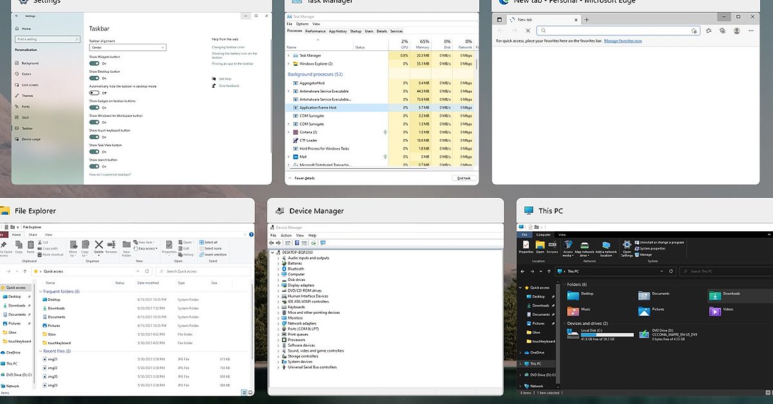
Task: Select the Copy icon in File Explorer ribbon
Action: (x=19, y=245)
